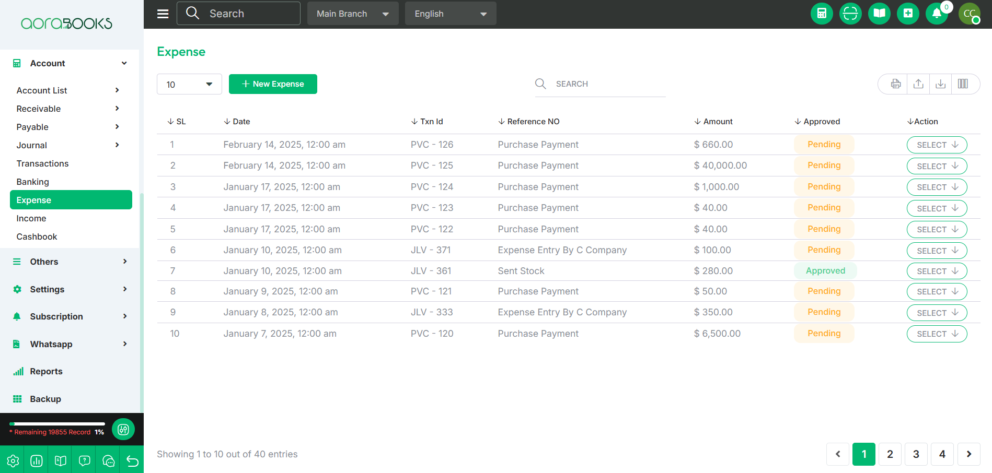Sort by Txn Id column header
Viewport: 992px width, 473px height.
427,122
